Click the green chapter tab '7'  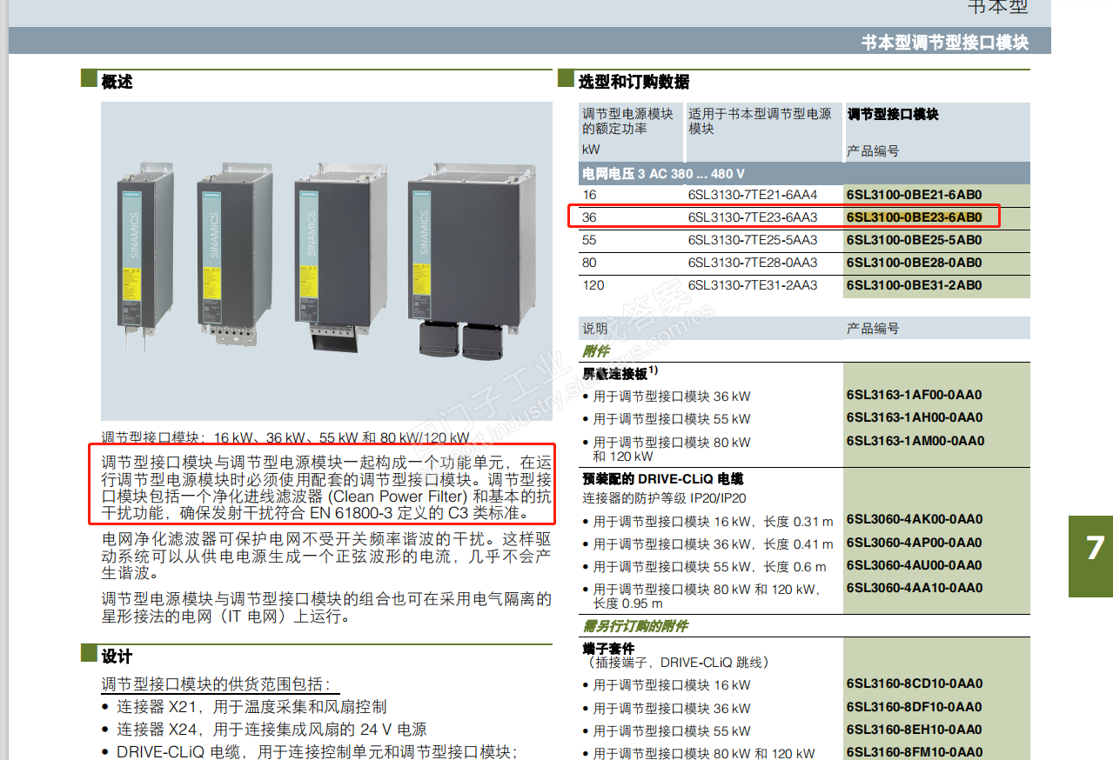(1091, 555)
